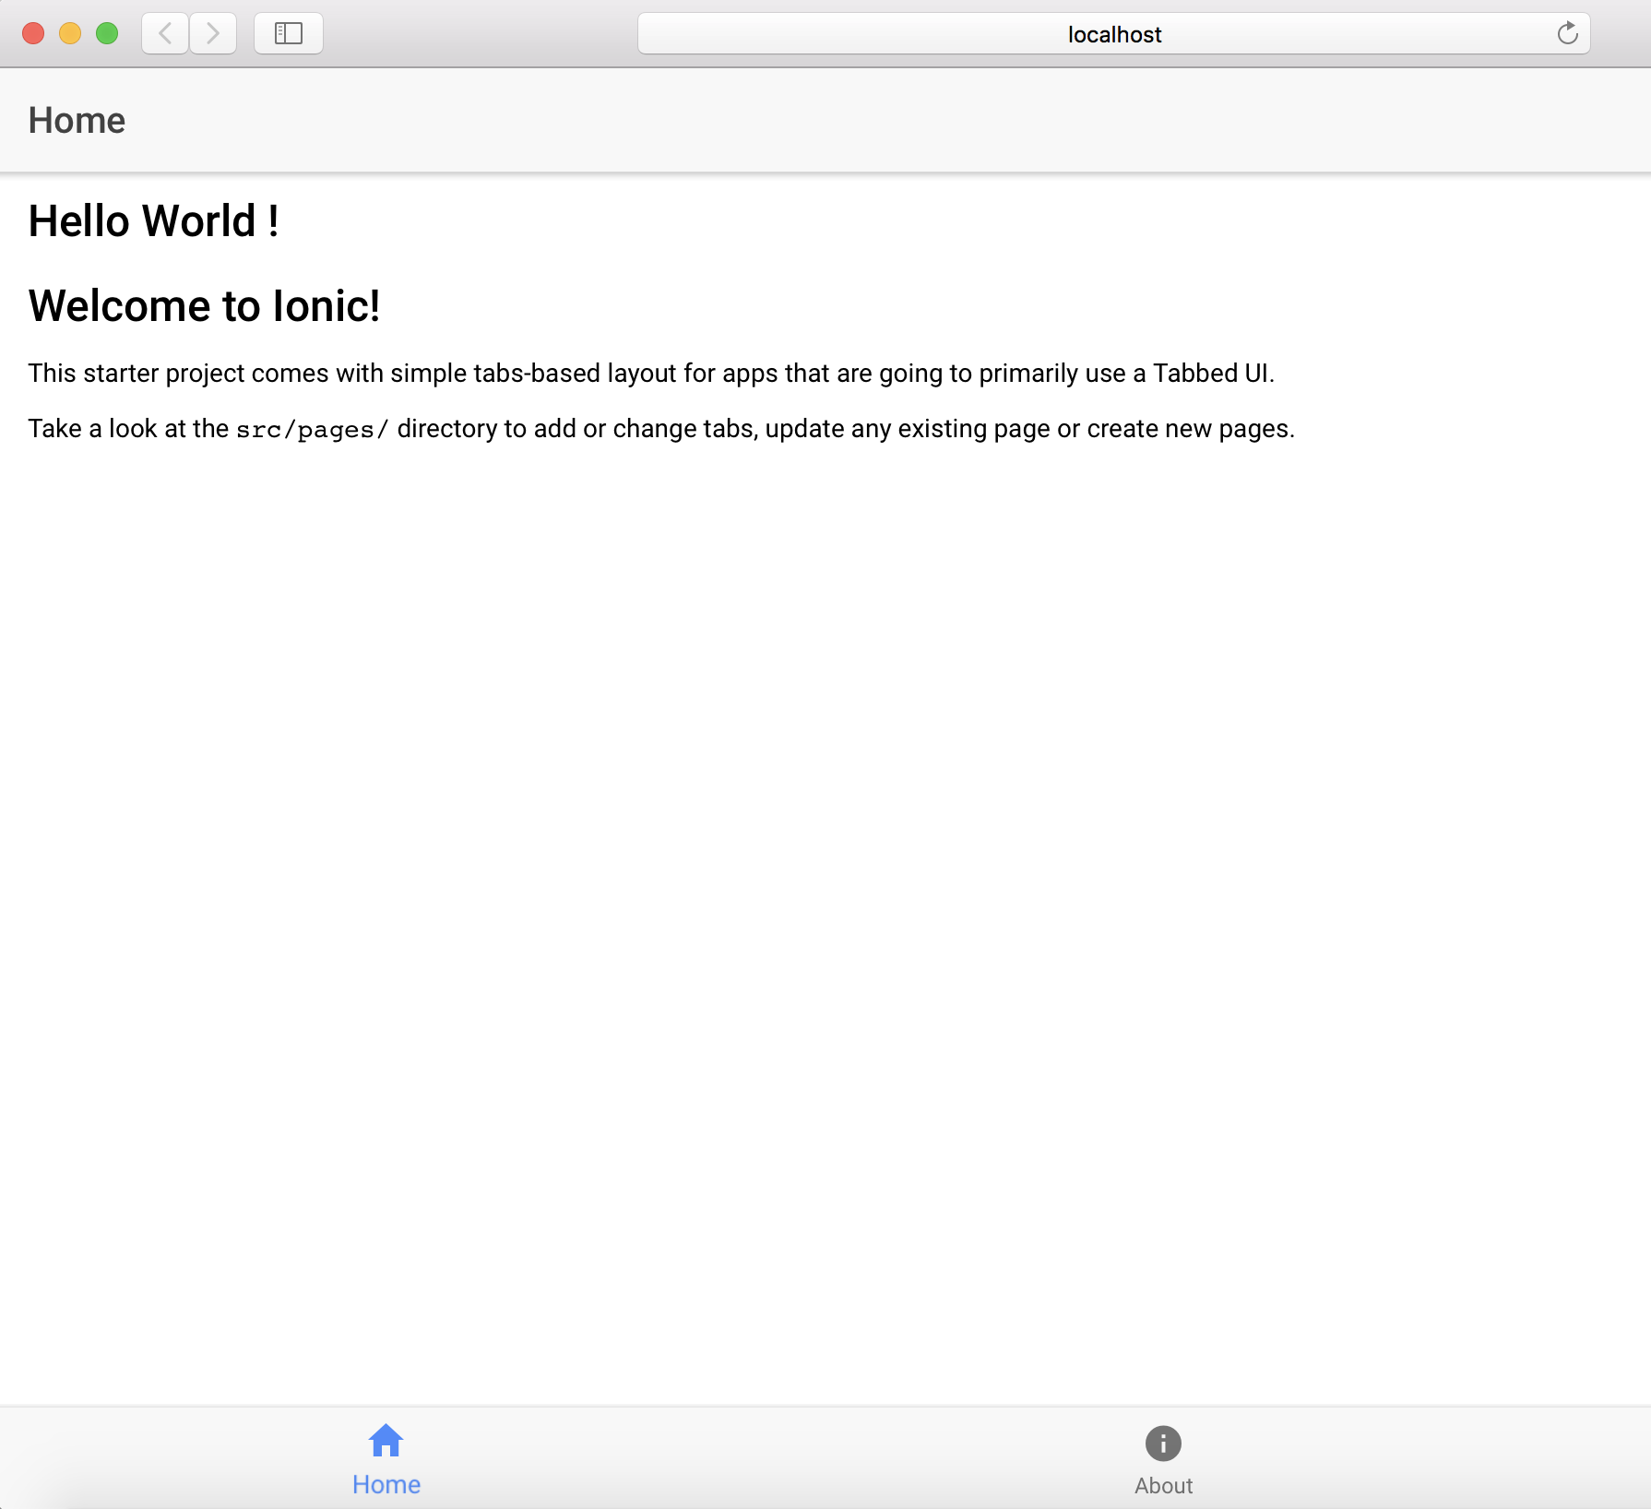
Task: Click the 'Hello World !' heading
Action: tap(152, 220)
